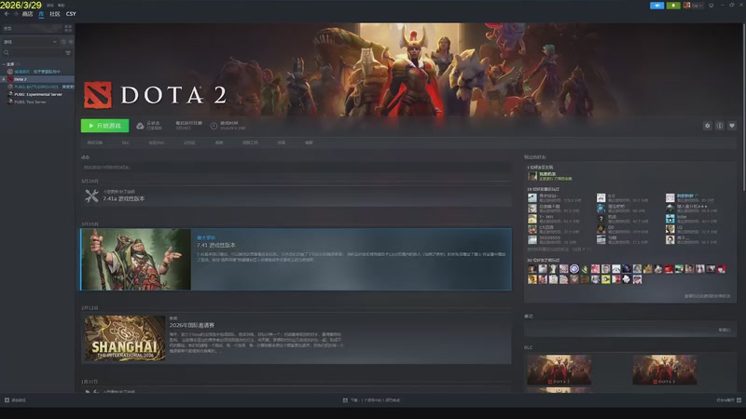Click the purple circular-logo friend avatar
The height and width of the screenshot is (419, 746).
tap(574, 269)
